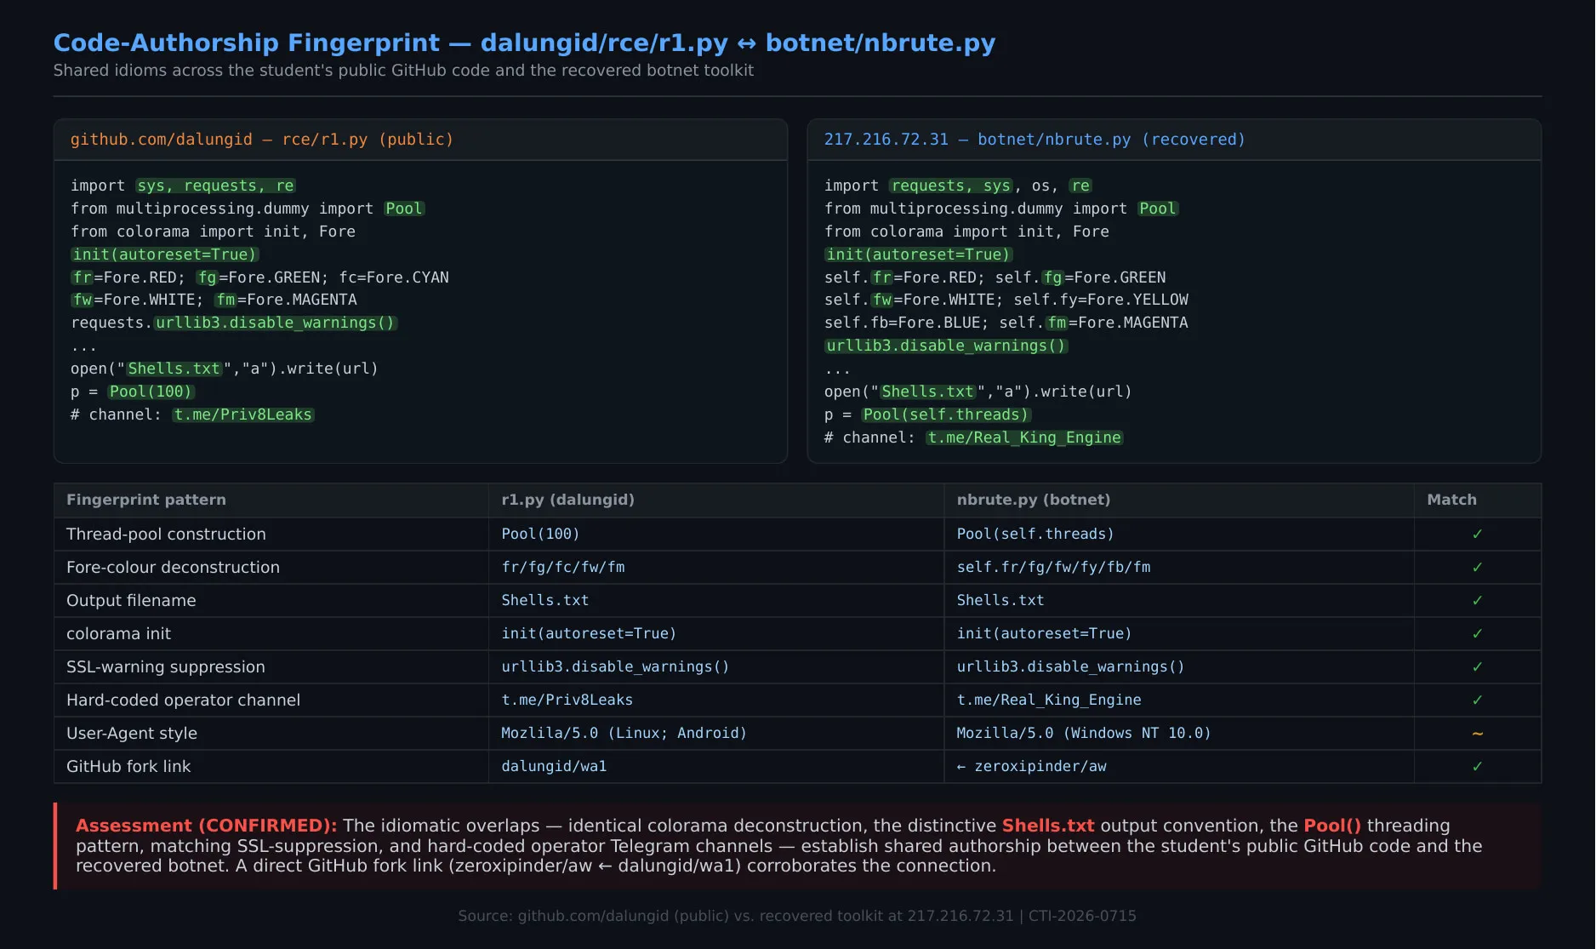Click the checkmark in the Thread-pool construction row
1596x949 pixels.
1477,535
